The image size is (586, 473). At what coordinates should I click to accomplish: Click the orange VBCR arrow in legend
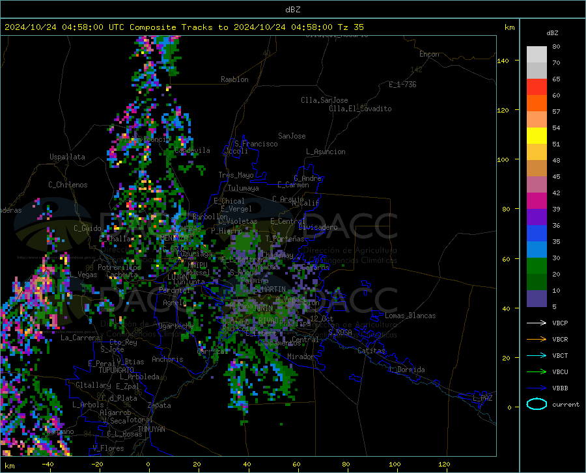(x=537, y=340)
